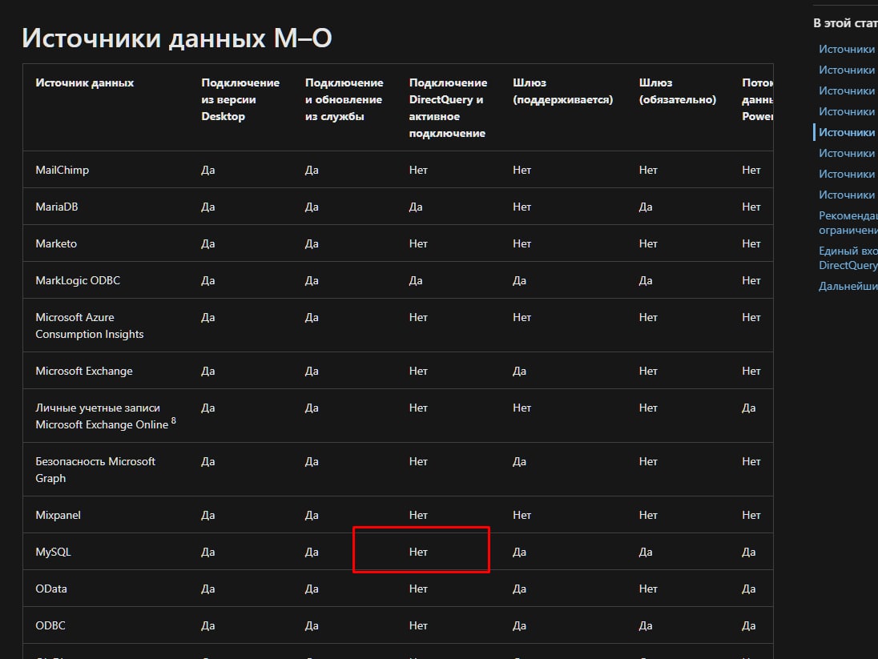The height and width of the screenshot is (659, 878).
Task: Click Безопасность Microsoft Graph's 'Шлюз (поддерживается)' Да
Action: tap(519, 461)
